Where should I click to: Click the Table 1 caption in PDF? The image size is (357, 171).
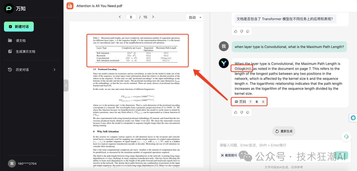(137, 40)
